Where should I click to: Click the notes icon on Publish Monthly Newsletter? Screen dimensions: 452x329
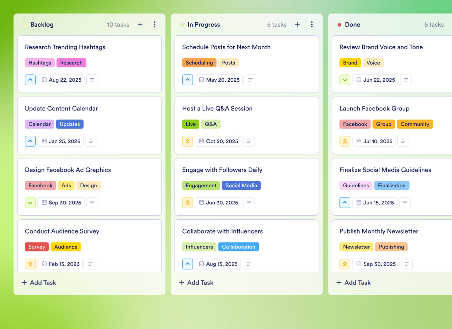pyautogui.click(x=407, y=264)
